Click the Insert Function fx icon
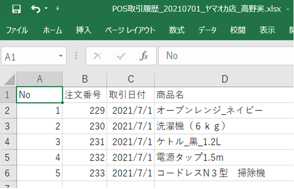294x189 pixels. pos(144,56)
